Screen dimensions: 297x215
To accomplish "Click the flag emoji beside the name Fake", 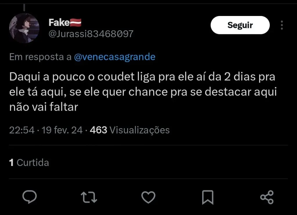I will pos(76,22).
